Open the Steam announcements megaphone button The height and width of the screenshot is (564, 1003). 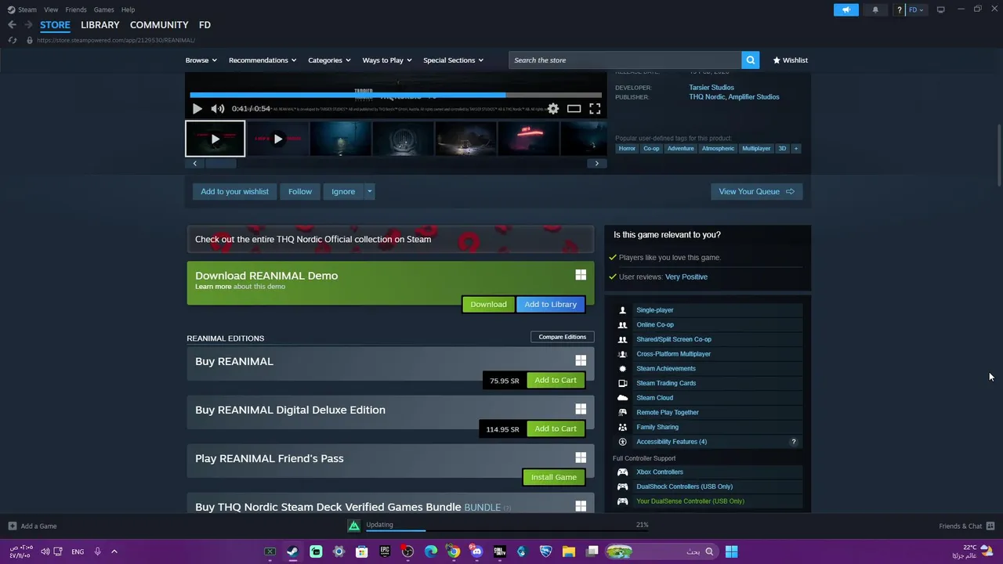[846, 9]
